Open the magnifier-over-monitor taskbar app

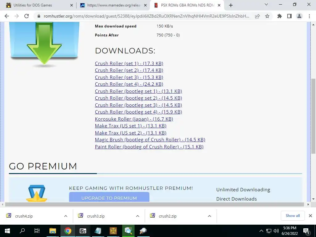(128, 231)
